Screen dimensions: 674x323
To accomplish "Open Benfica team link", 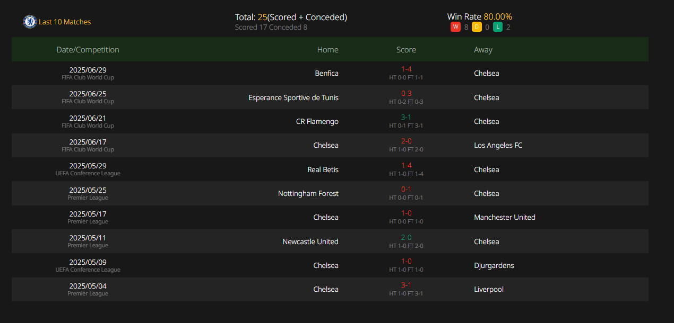I will [x=326, y=74].
